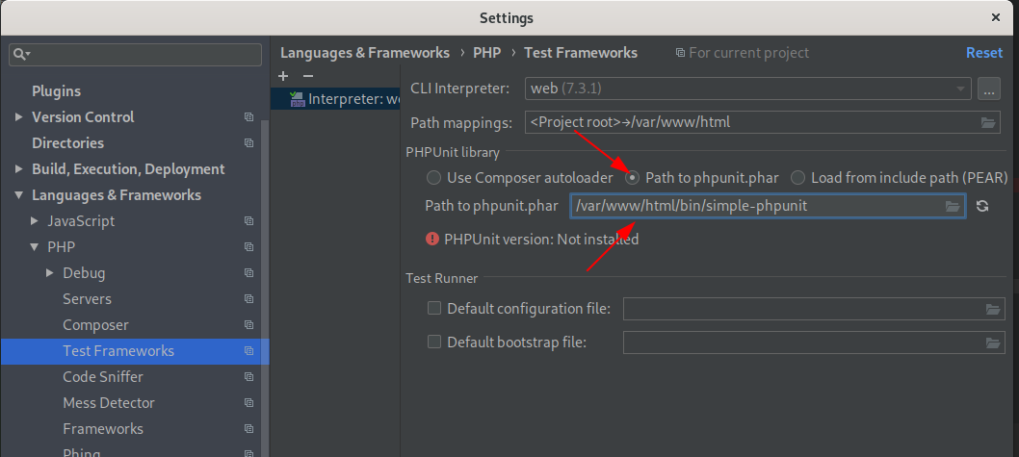
Task: Open the Mess Detector settings page
Action: point(109,402)
